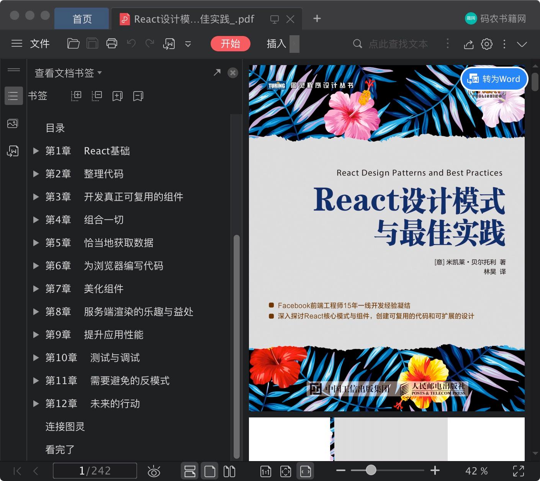Viewport: 540px width, 481px height.
Task: Click the save disk icon
Action: [x=92, y=44]
